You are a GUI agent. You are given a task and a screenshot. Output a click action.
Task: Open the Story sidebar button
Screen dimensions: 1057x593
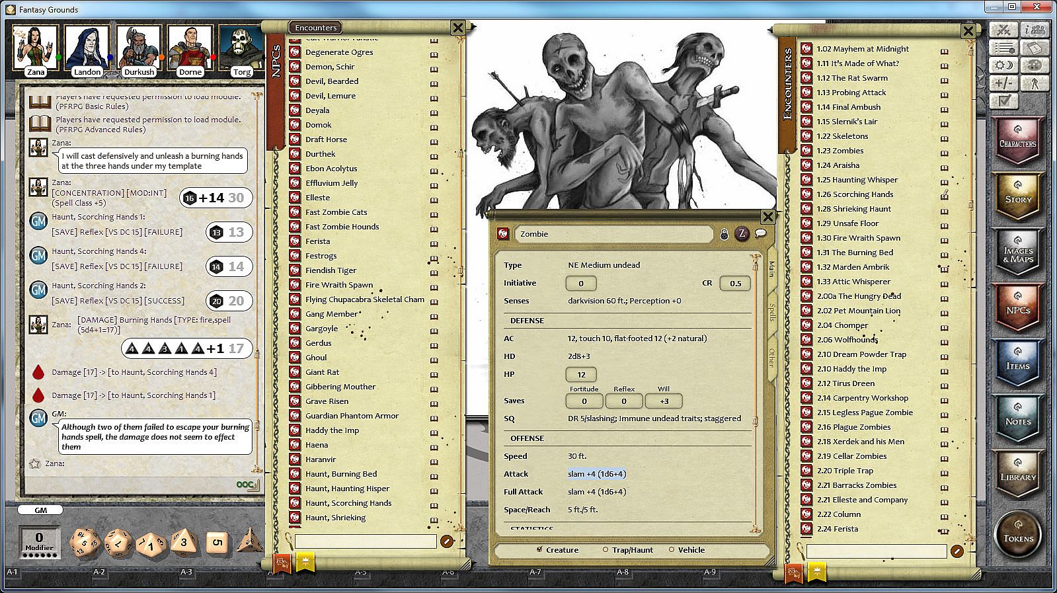[x=1017, y=196]
